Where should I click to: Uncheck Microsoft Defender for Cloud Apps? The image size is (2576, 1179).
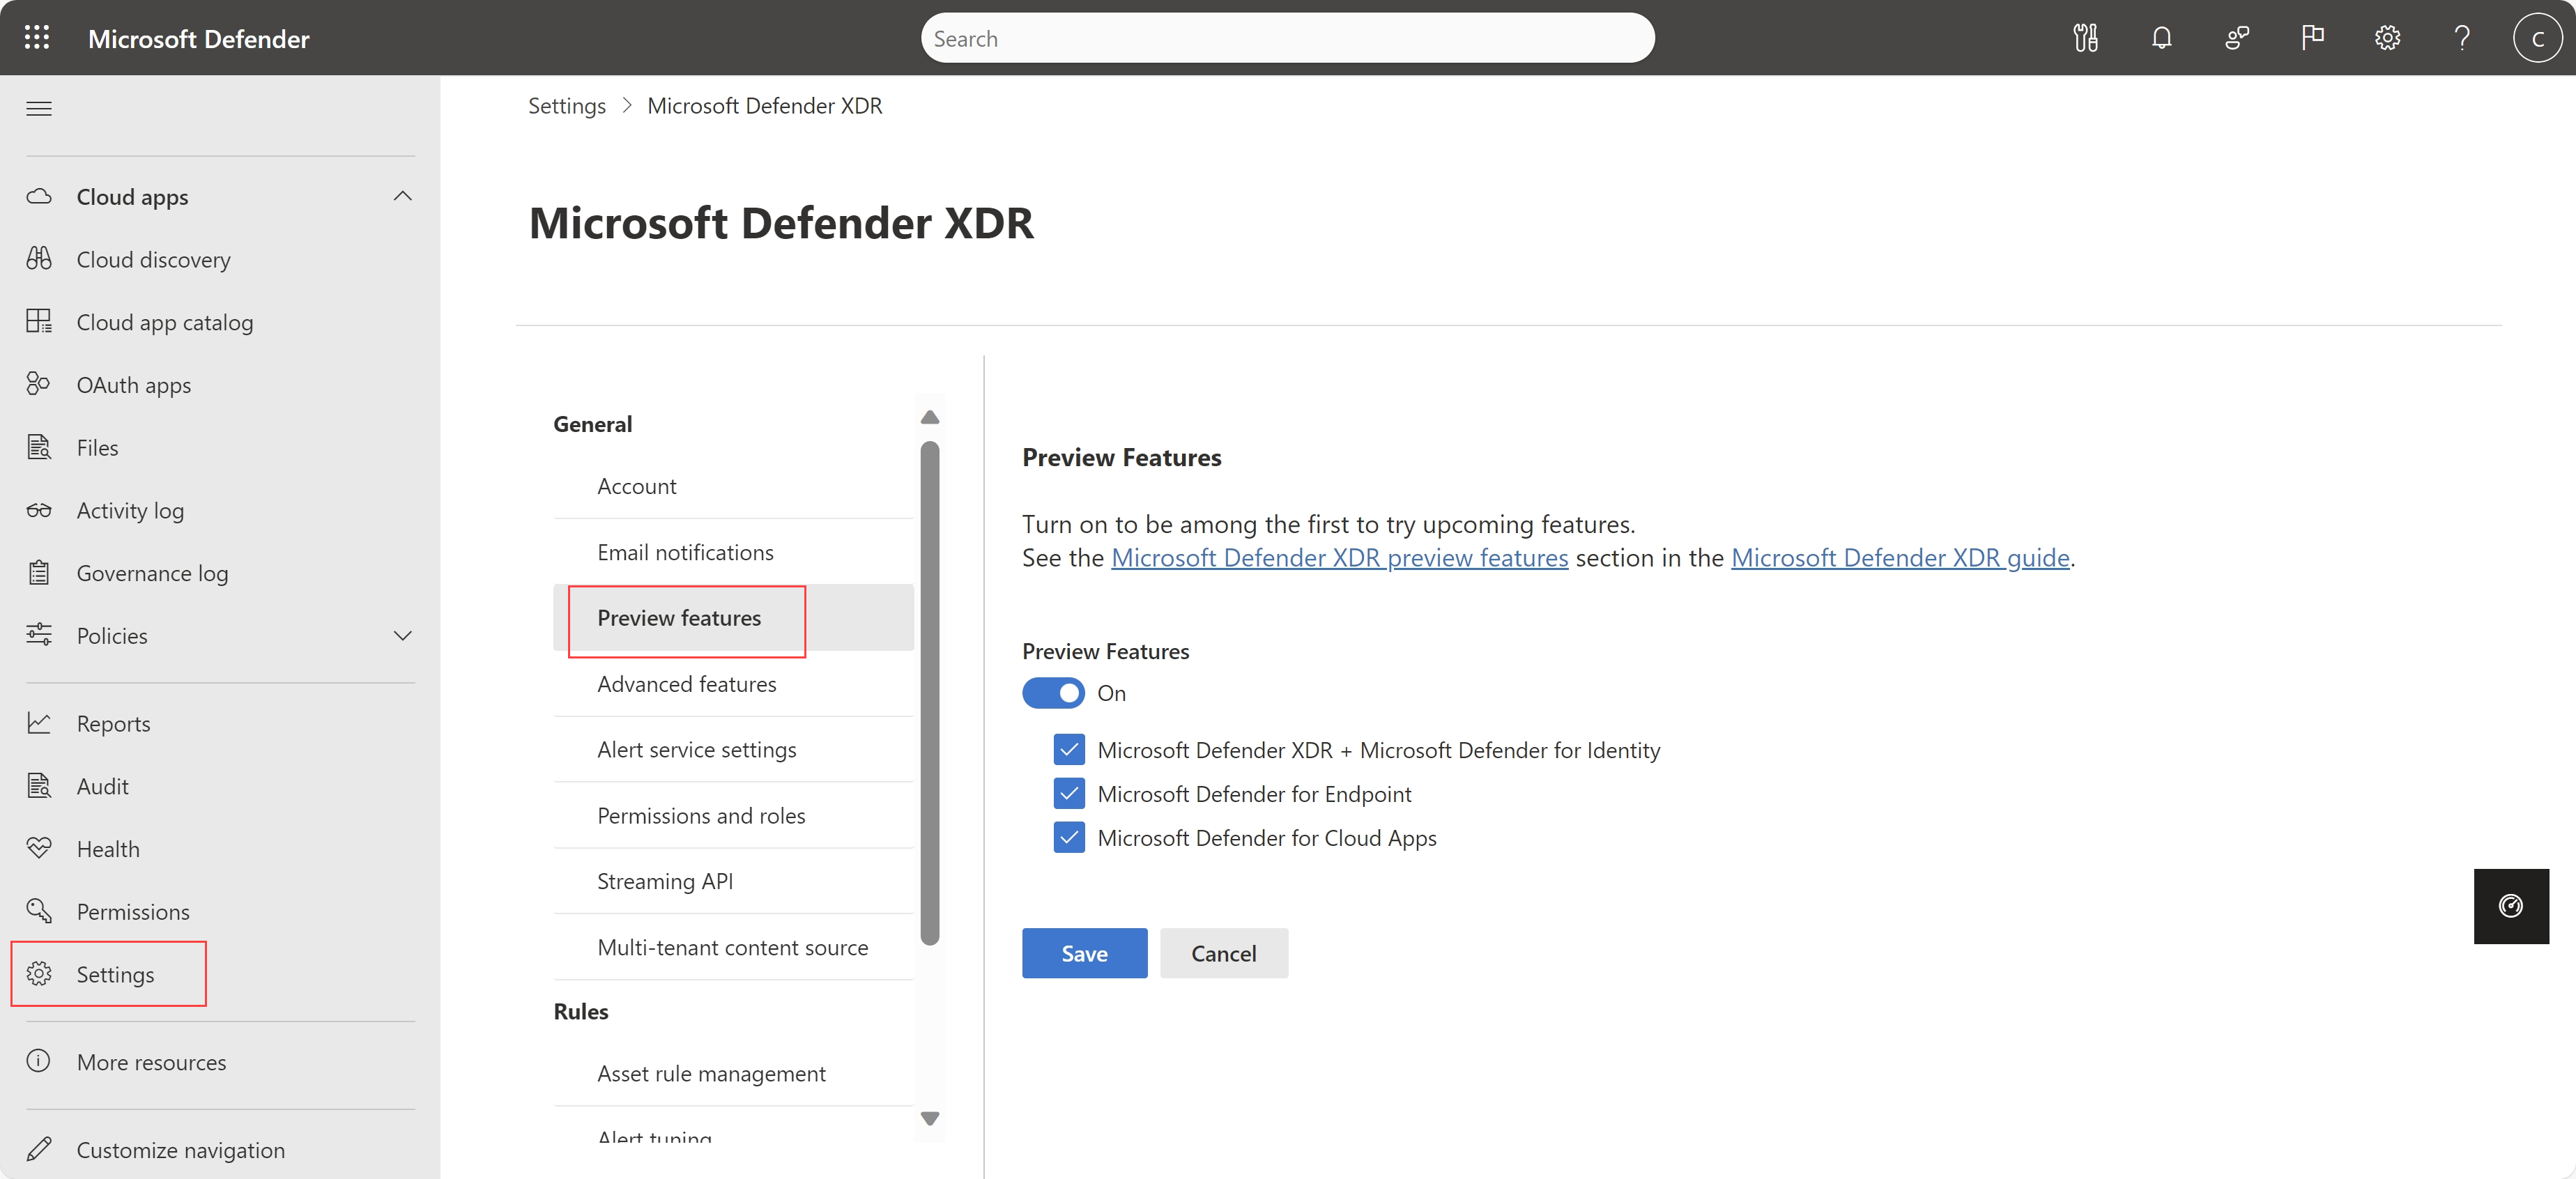(x=1068, y=838)
